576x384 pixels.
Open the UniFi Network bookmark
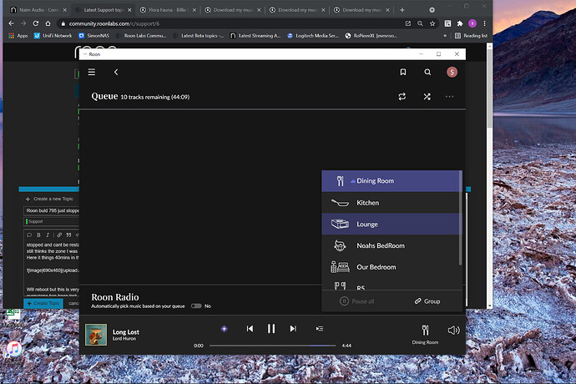point(53,36)
